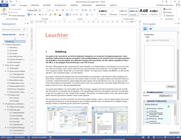181x140 pixels.
Task: Open the second Docugate pane tab icon
Action: [x=151, y=29]
